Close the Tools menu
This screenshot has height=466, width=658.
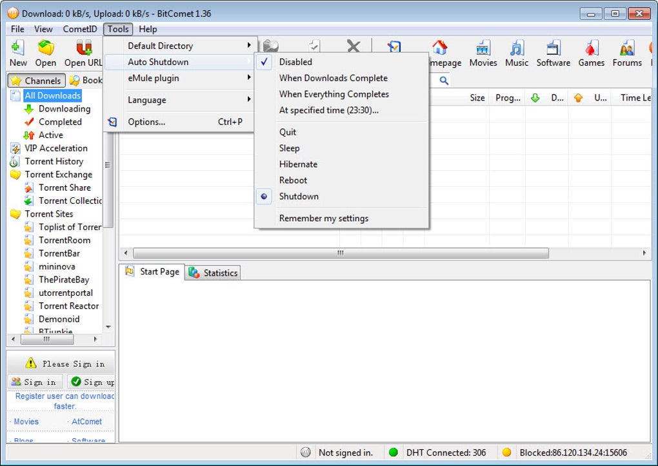[118, 29]
